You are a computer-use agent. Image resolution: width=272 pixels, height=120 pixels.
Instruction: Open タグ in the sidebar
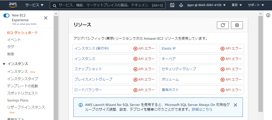pyautogui.click(x=10, y=47)
